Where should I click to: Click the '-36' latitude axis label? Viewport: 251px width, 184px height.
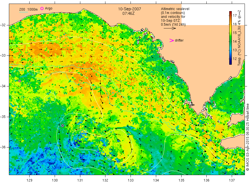point(3,147)
